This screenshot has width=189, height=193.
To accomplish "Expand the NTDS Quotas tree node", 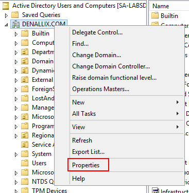I will [x=16, y=182].
